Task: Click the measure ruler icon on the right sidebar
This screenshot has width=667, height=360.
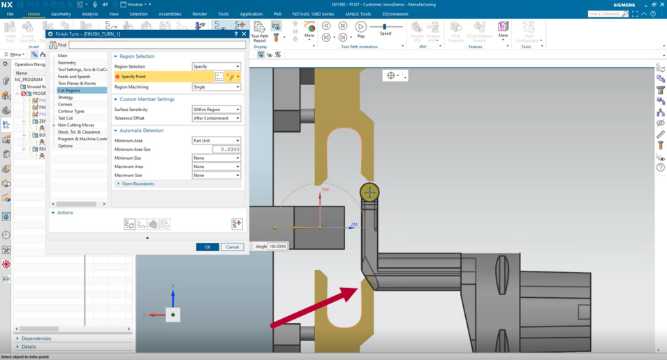Action: [x=661, y=135]
